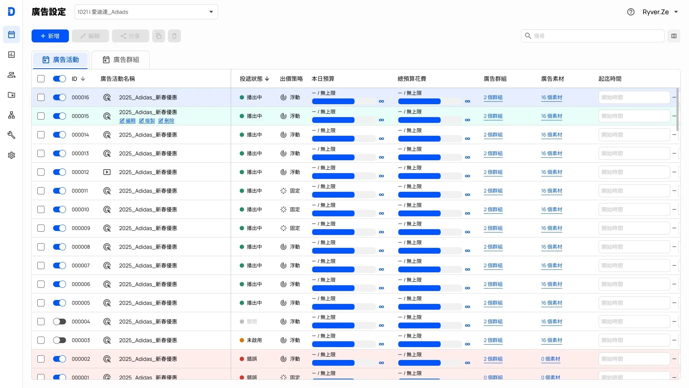Click the 複製 link under campaign 000015
Image resolution: width=689 pixels, height=388 pixels.
coord(147,121)
